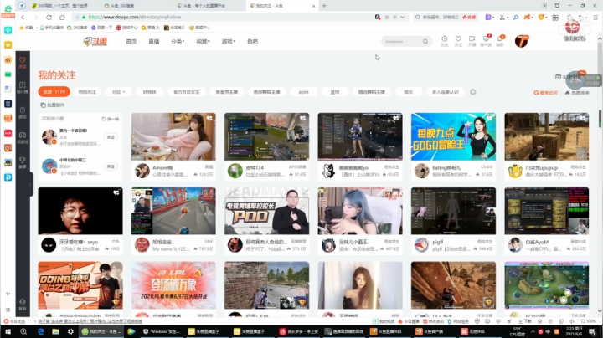Show hidden system tray icons
603x338 pixels.
(x=533, y=331)
